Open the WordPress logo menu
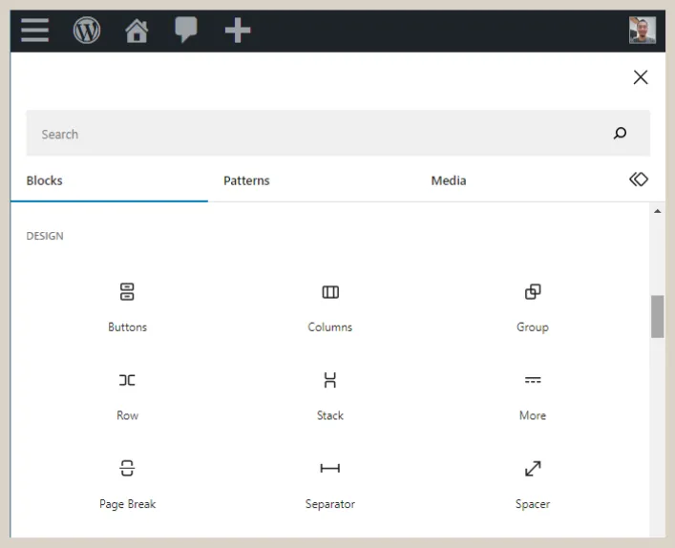The width and height of the screenshot is (675, 548). pos(87,31)
